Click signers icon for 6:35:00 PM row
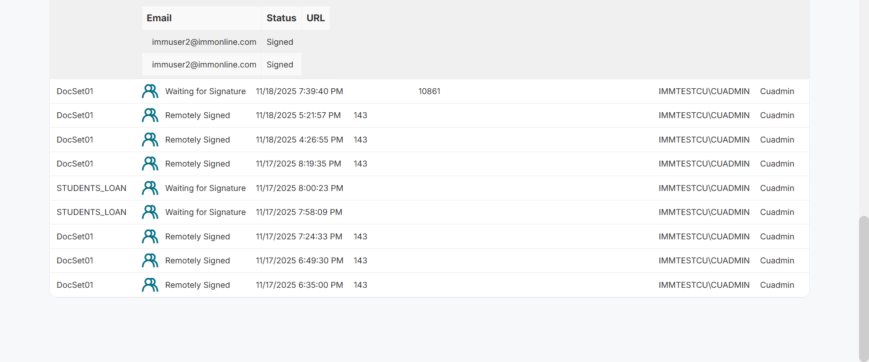The image size is (869, 362). (x=150, y=285)
